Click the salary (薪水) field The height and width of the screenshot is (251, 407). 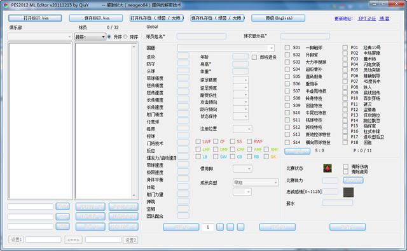click(338, 203)
